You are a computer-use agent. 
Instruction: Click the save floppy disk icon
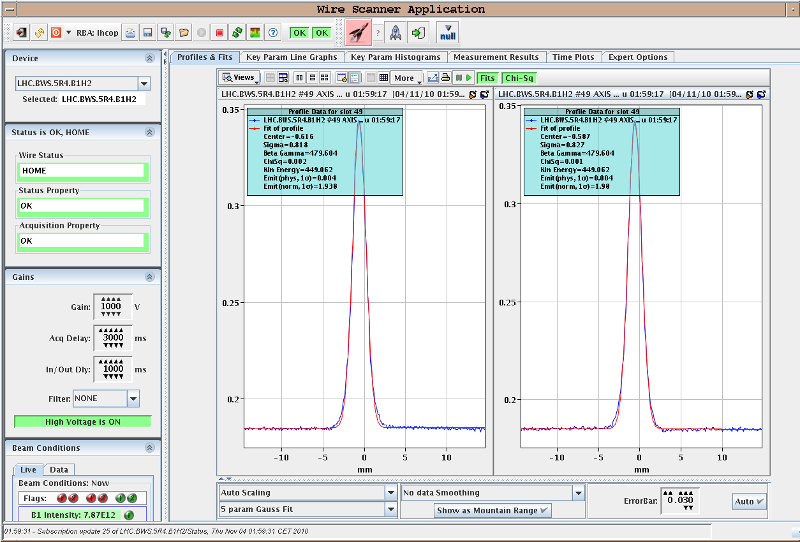147,33
